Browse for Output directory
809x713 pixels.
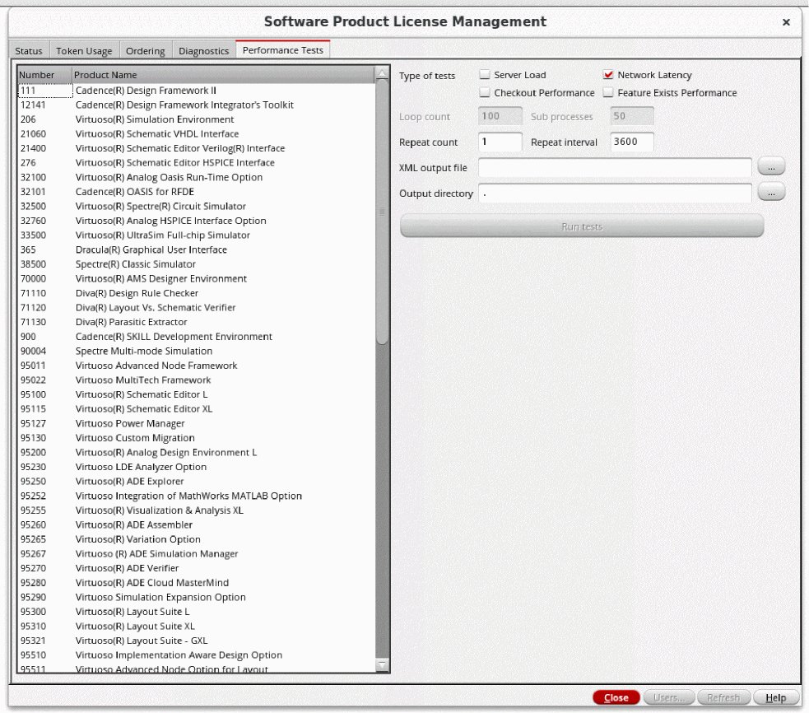point(771,193)
